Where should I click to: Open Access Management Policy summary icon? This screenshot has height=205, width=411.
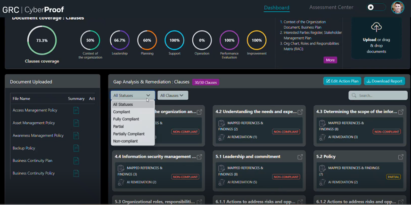coord(76,110)
